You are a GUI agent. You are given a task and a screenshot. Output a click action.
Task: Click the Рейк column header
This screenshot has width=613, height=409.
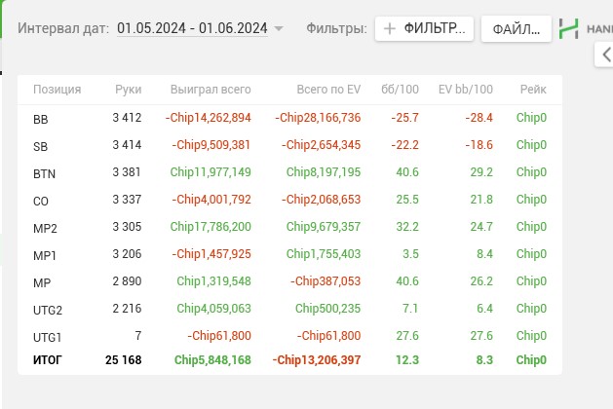(533, 90)
